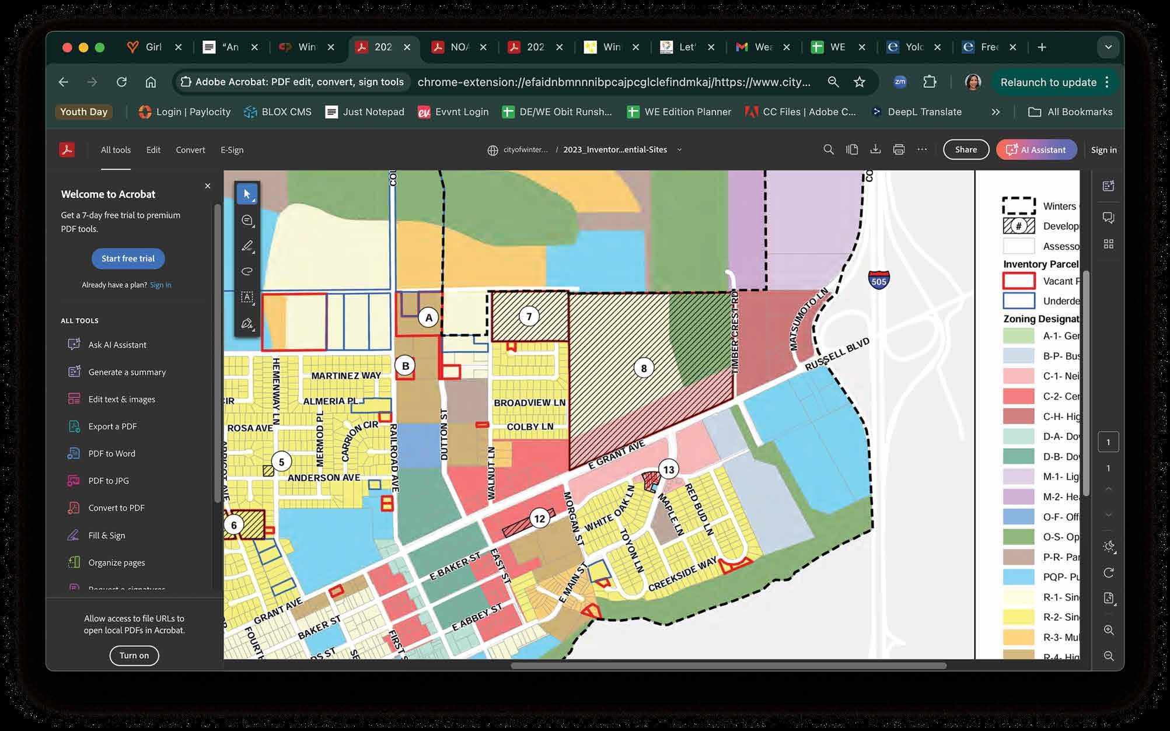Open the E-Sign menu
The width and height of the screenshot is (1170, 731).
click(232, 150)
